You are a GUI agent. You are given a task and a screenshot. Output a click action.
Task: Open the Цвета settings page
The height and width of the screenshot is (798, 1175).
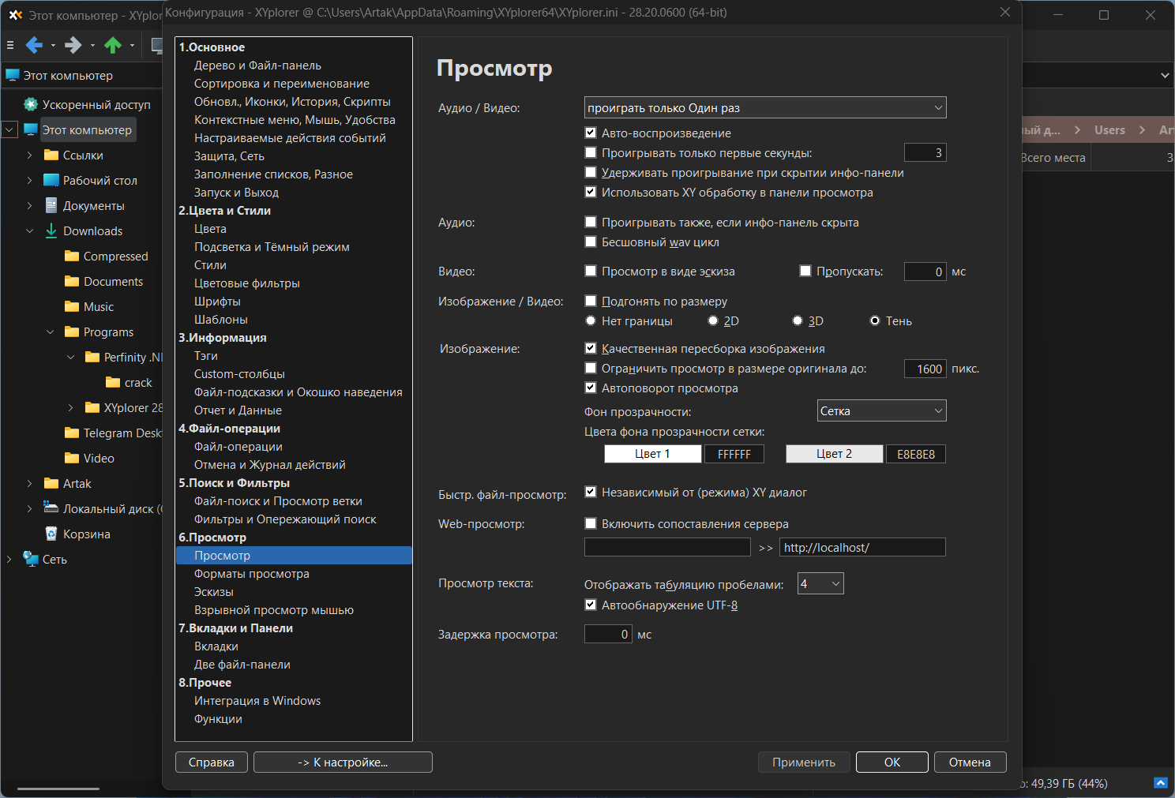[210, 229]
